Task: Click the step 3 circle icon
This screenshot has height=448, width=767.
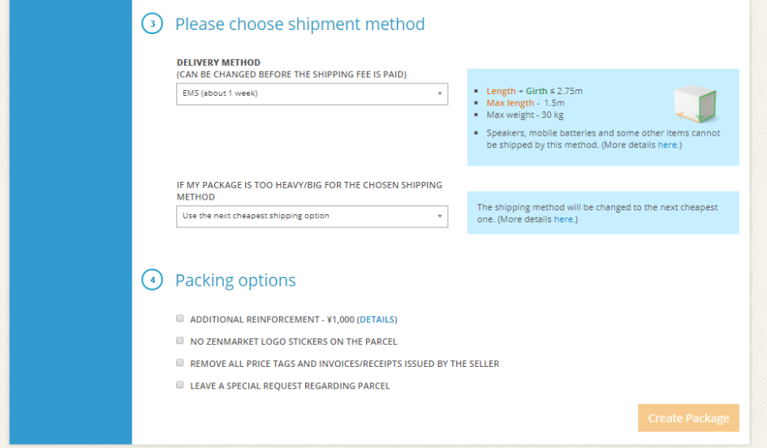Action: (x=152, y=24)
